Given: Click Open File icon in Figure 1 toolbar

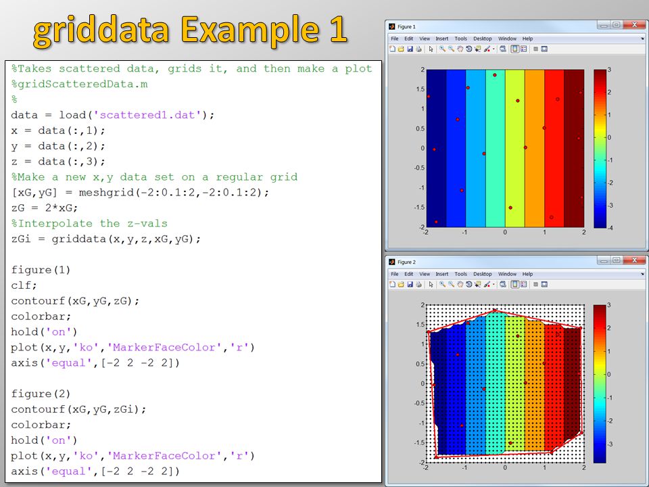Looking at the screenshot, I should [x=401, y=49].
